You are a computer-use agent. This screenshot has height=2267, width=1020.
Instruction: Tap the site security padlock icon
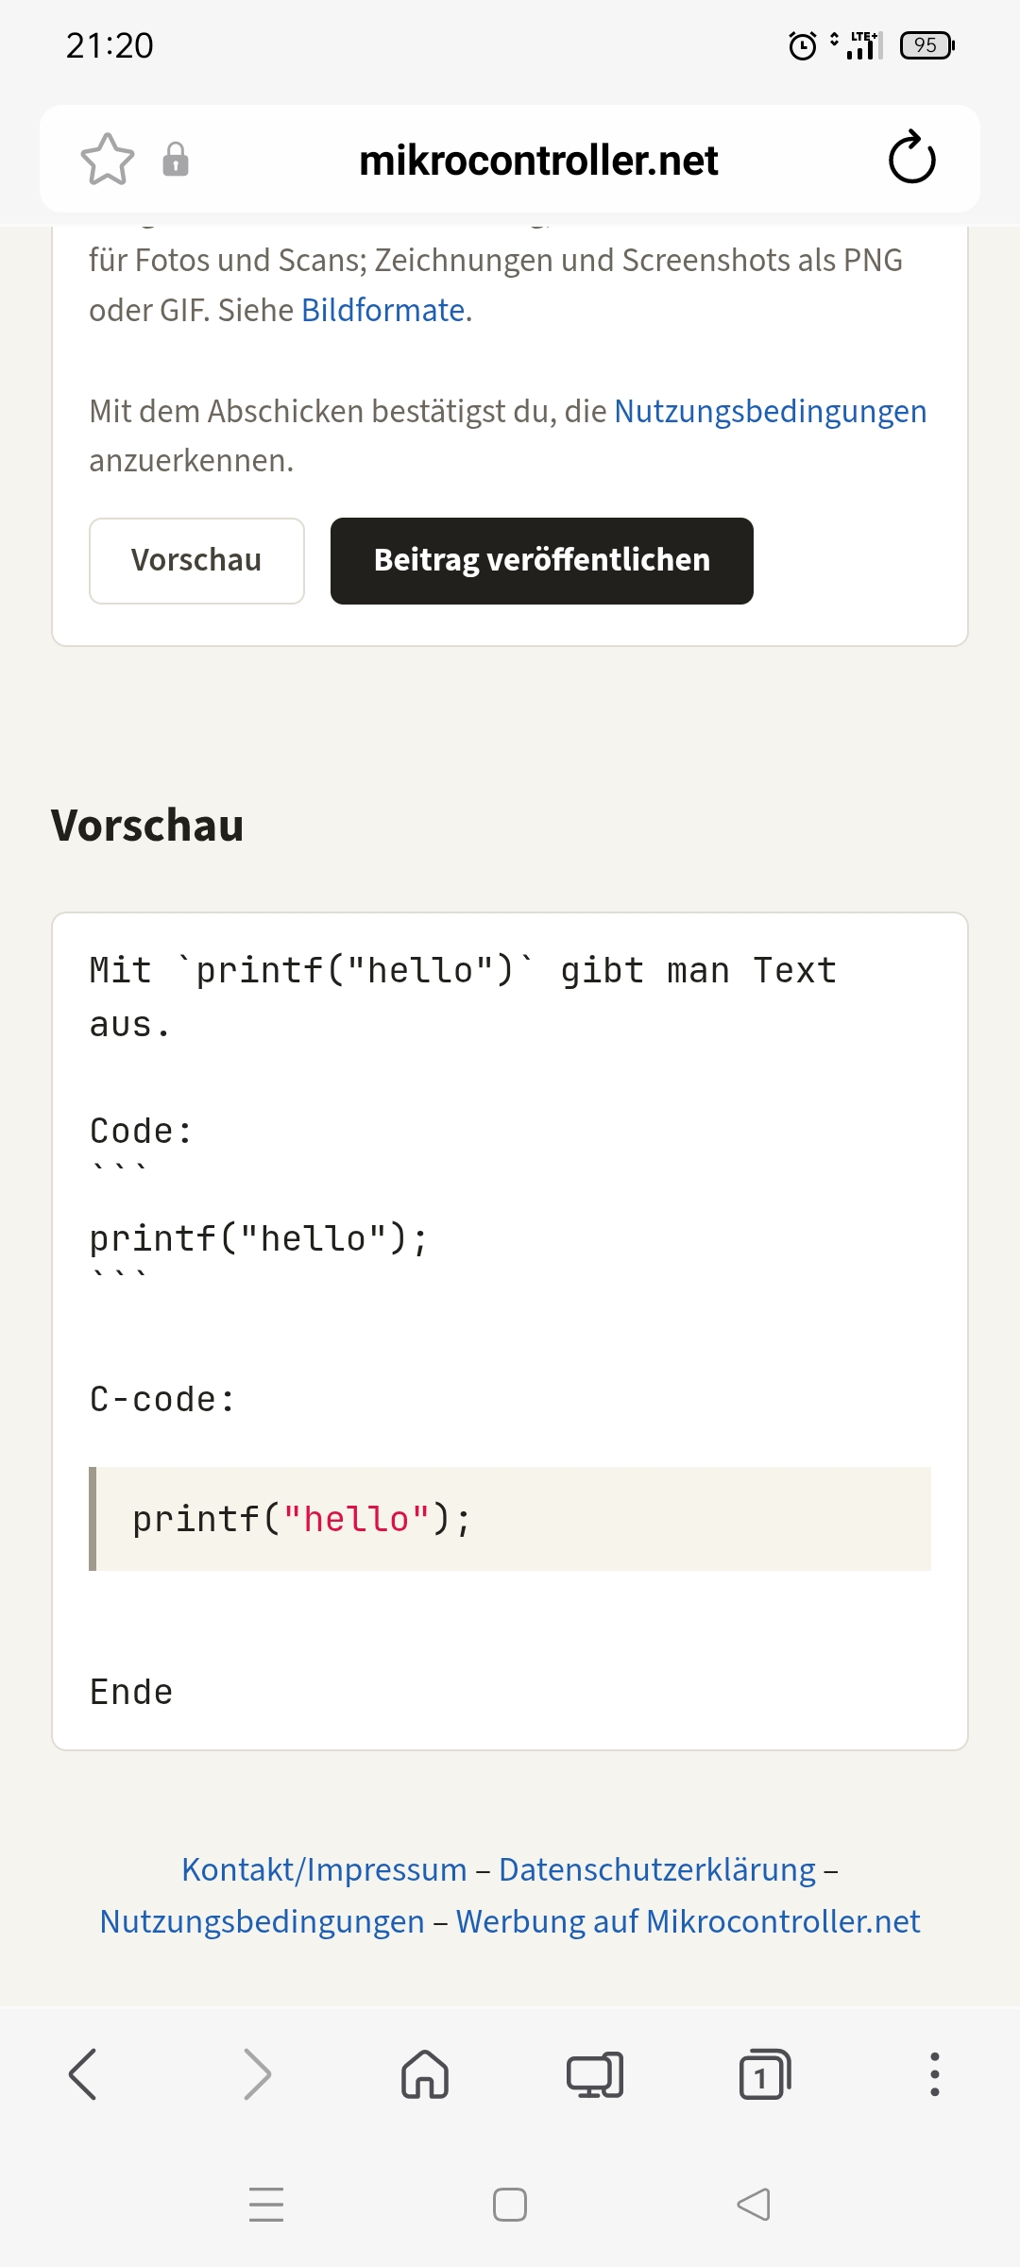coord(176,159)
